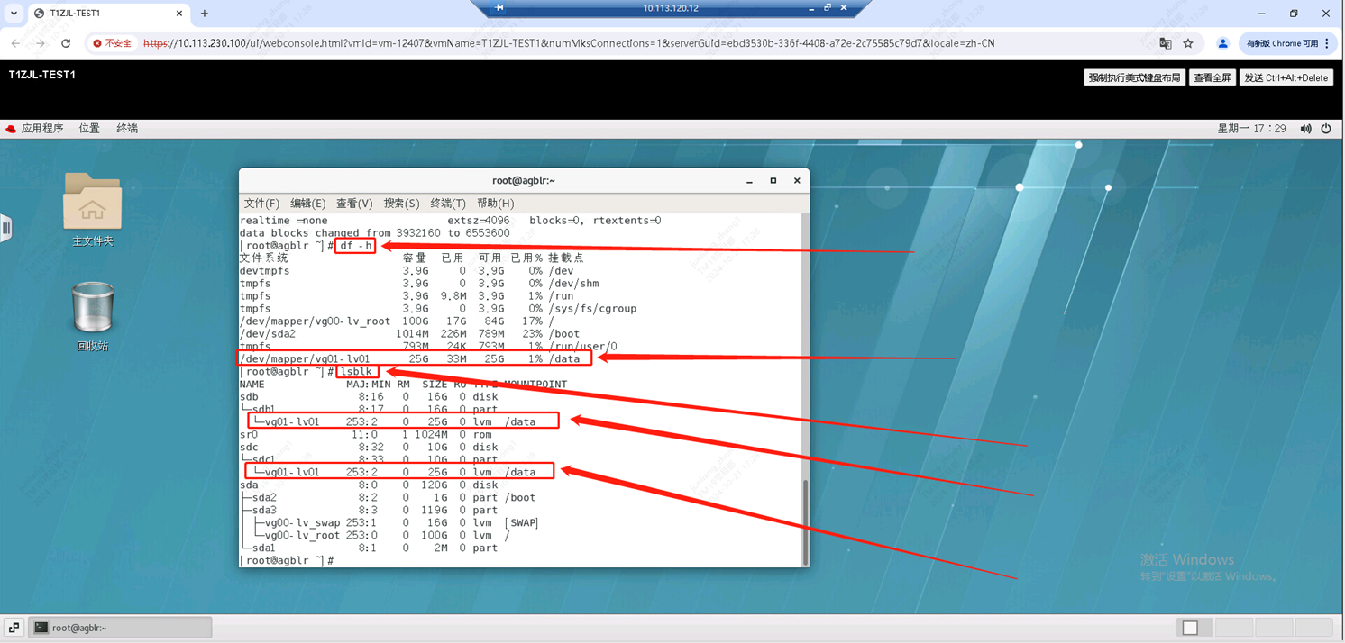The height and width of the screenshot is (643, 1345).
Task: Click the terminal vertical scrollbar thumb
Action: 805,521
